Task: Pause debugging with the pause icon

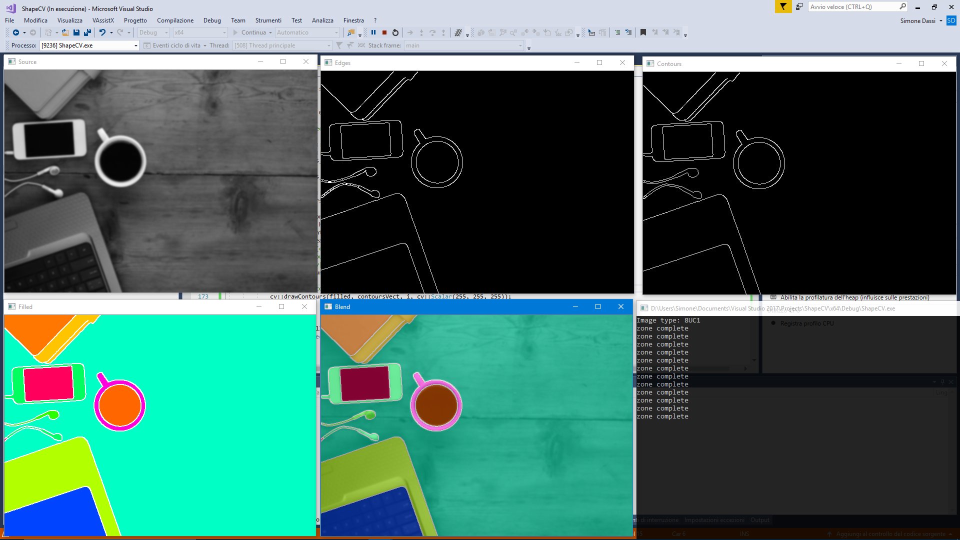Action: click(373, 32)
